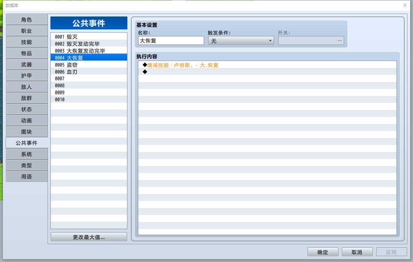This screenshot has width=413, height=262.
Task: Select common event 0003 大恢复发动完毕
Action: pyautogui.click(x=89, y=50)
